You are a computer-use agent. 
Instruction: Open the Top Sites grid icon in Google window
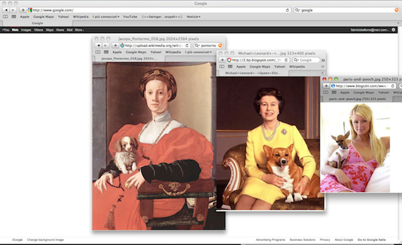tap(14, 17)
